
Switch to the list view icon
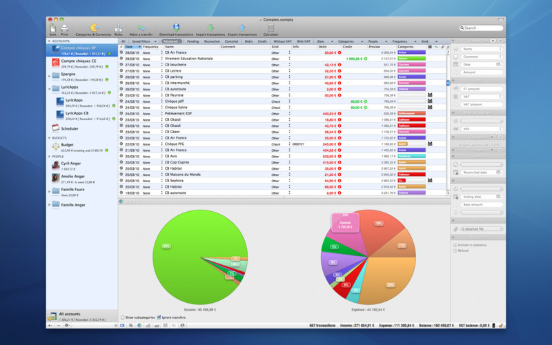(x=130, y=325)
